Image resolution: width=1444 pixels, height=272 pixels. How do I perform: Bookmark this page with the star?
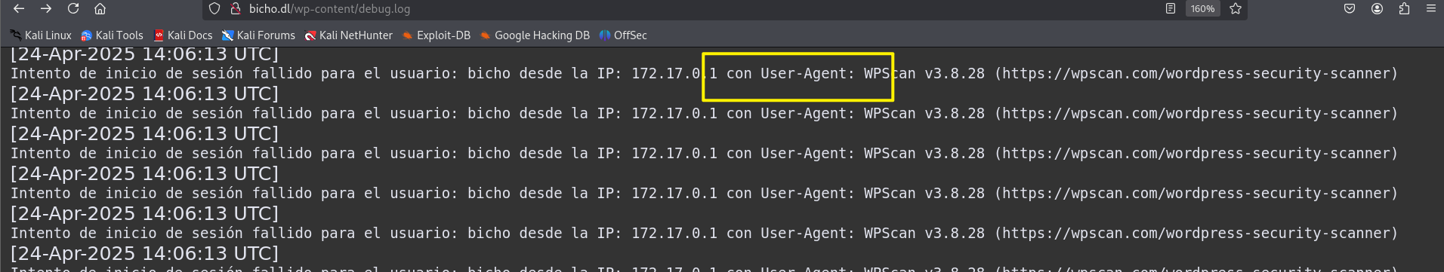(1236, 9)
